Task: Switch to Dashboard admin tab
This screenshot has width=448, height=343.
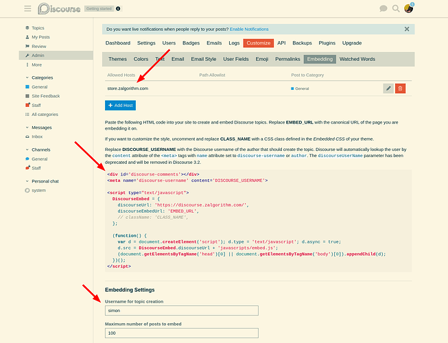Action: tap(118, 43)
